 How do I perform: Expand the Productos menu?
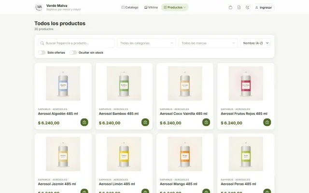[175, 8]
